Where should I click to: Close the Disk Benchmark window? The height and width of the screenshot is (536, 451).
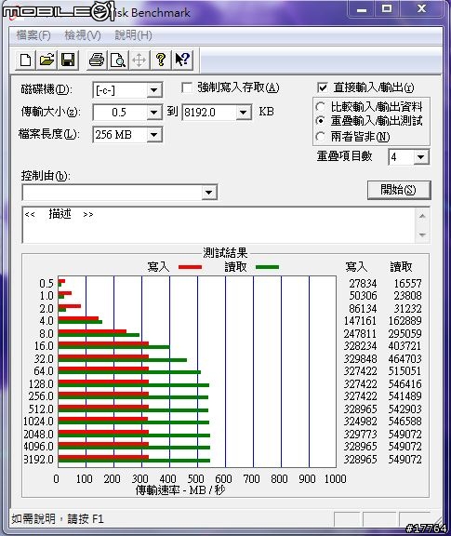421,9
